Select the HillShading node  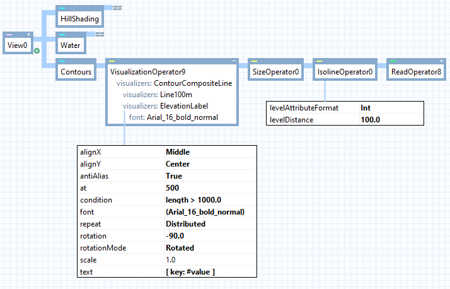(x=80, y=20)
